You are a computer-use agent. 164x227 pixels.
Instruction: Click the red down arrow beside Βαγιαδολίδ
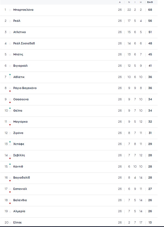click(10, 181)
